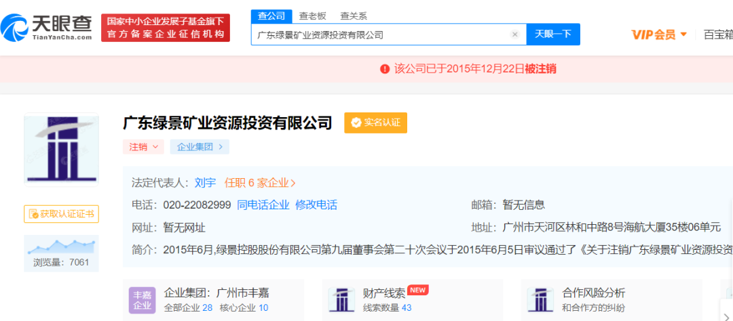Switch to the 查老板 tab
The image size is (733, 321).
tap(313, 16)
